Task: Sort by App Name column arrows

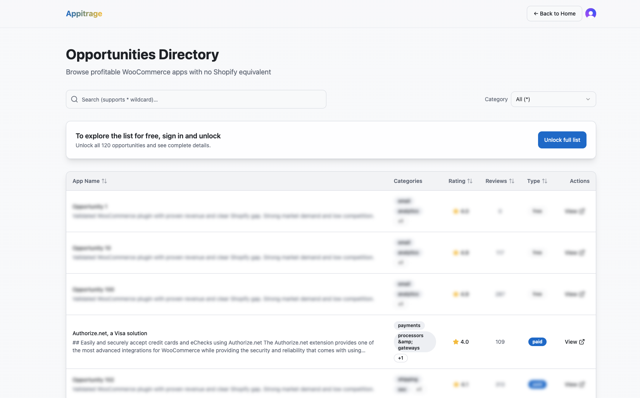Action: pyautogui.click(x=104, y=181)
